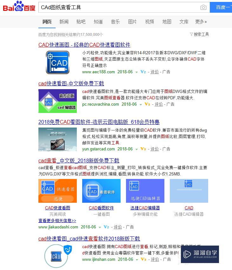Open www.ijinshan.com URL link

click(x=99, y=259)
